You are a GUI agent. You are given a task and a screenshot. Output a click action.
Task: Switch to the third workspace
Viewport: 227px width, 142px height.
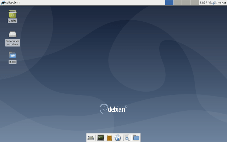click(x=186, y=2)
